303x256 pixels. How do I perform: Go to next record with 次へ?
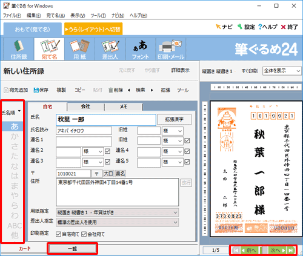coord(278,251)
